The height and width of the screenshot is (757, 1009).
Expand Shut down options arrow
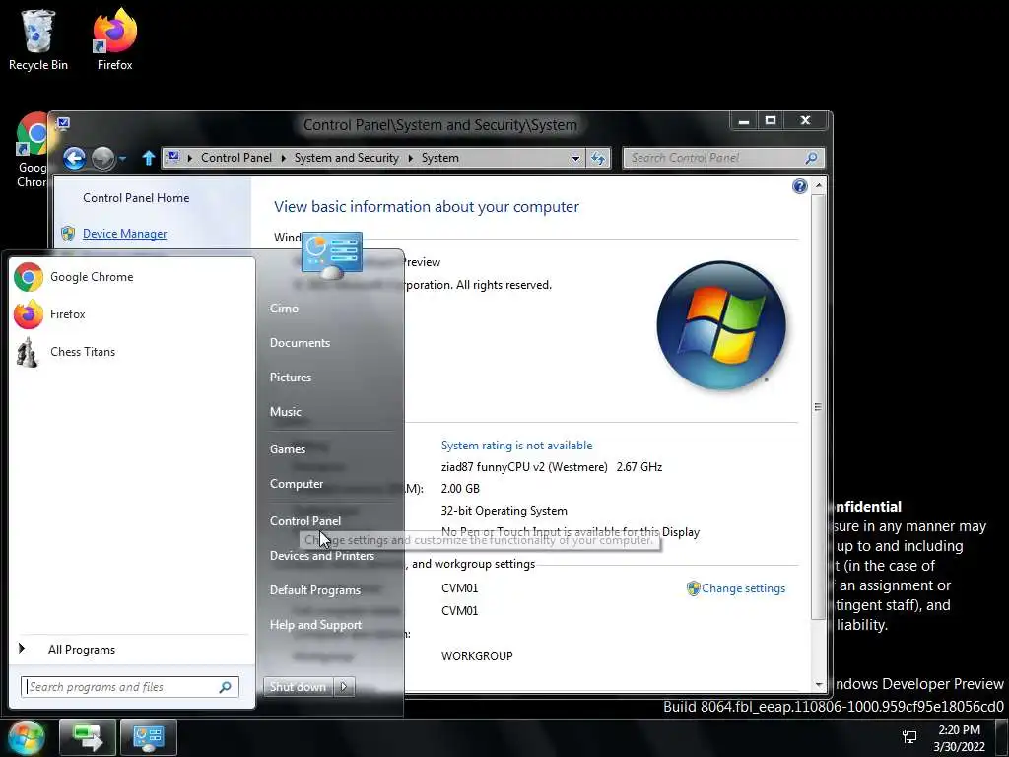pos(344,687)
